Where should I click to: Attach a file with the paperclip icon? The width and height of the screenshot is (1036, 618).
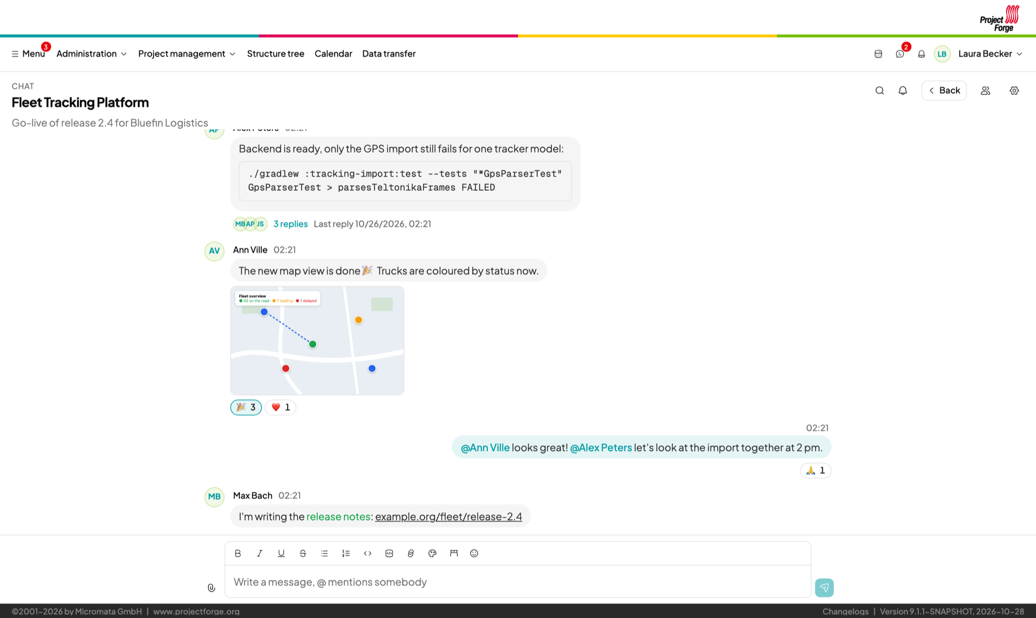point(212,588)
